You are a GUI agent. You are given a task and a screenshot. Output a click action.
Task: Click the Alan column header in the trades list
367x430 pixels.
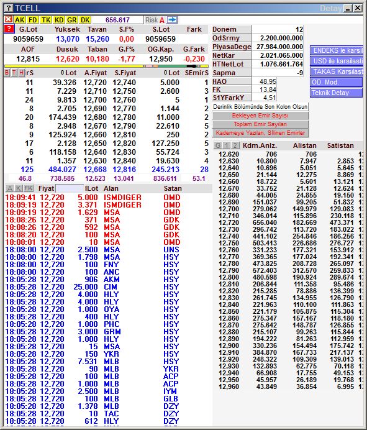[x=111, y=188]
